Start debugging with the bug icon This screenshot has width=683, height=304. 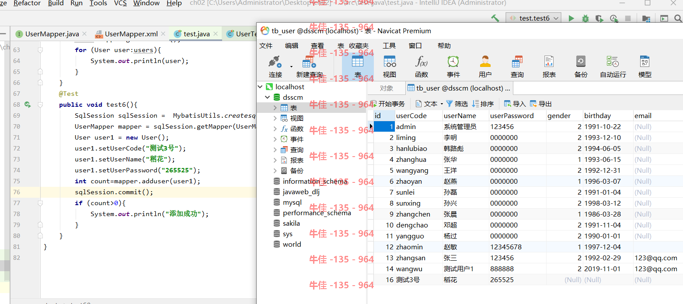(585, 18)
